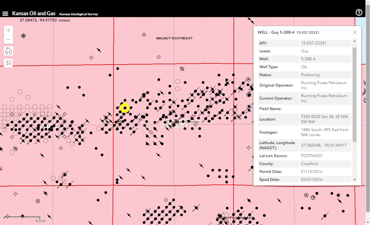
Task: Zoom out with the minus button
Action: [9, 39]
